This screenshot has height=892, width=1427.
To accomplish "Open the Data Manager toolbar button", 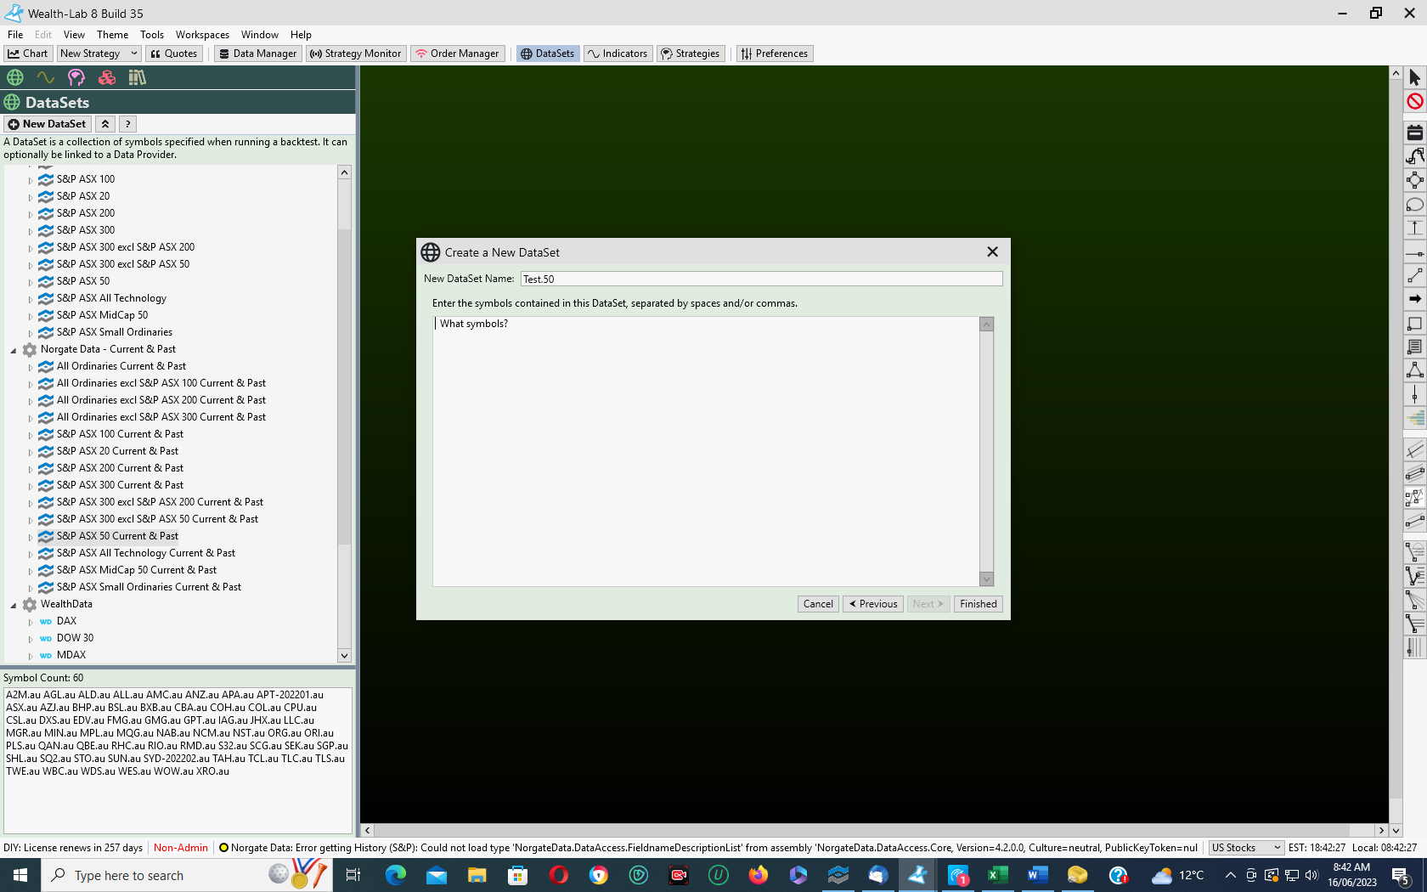I will pyautogui.click(x=257, y=54).
